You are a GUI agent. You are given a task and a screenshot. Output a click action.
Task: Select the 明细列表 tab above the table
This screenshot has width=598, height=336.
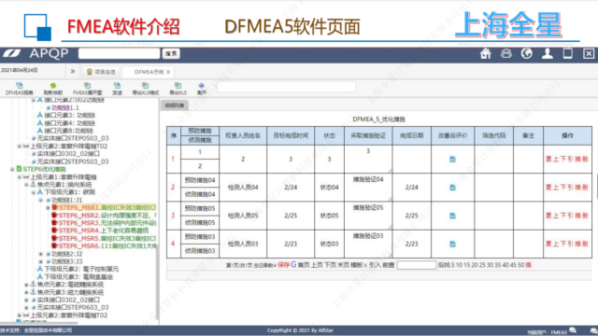175,105
